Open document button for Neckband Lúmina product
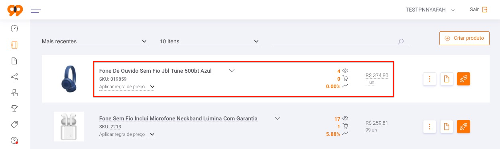The image size is (500, 149). tap(447, 127)
